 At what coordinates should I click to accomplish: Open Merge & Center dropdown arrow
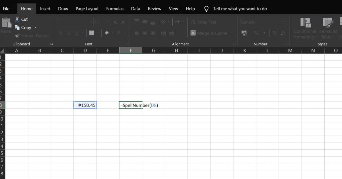click(x=232, y=33)
